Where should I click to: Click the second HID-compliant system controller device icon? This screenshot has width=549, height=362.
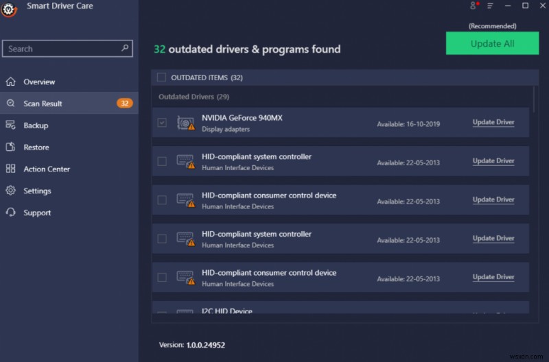(x=185, y=239)
